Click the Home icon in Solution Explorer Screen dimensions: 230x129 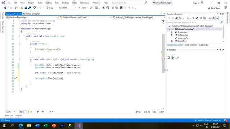[x=176, y=18]
